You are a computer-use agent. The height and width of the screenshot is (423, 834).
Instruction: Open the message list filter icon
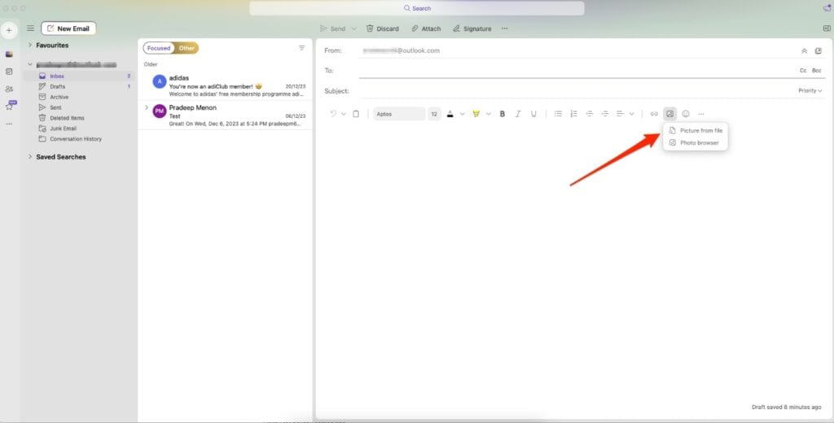tap(301, 48)
